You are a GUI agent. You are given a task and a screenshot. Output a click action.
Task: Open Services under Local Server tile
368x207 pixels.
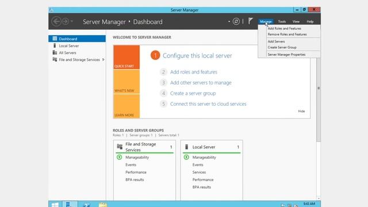click(x=199, y=172)
